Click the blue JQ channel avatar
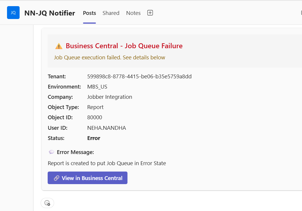The width and height of the screenshot is (302, 211). pyautogui.click(x=13, y=13)
